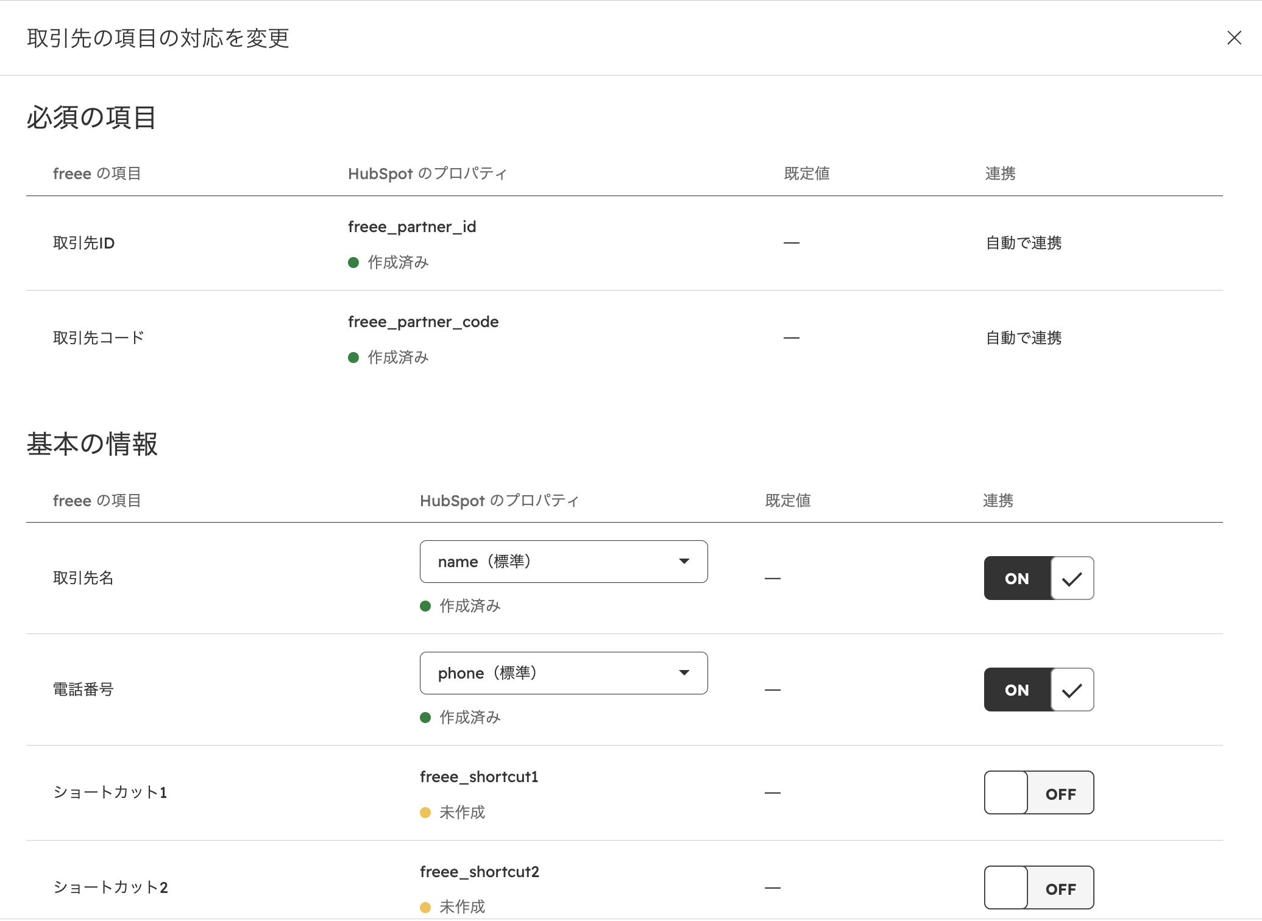Click the 取引先名 row label

[83, 578]
